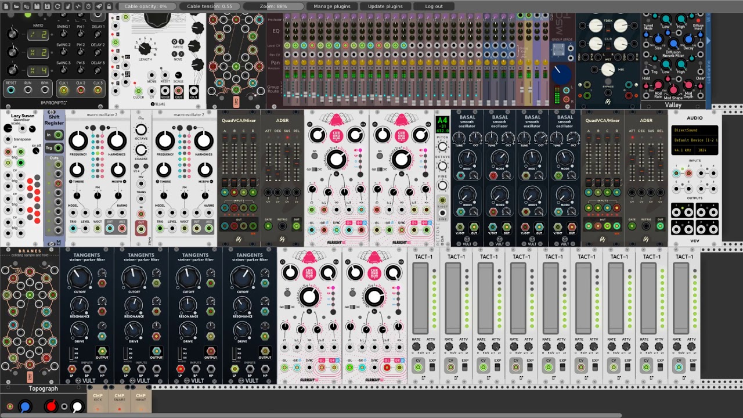Click the yellow CLK 1 output jack

pyautogui.click(x=63, y=90)
